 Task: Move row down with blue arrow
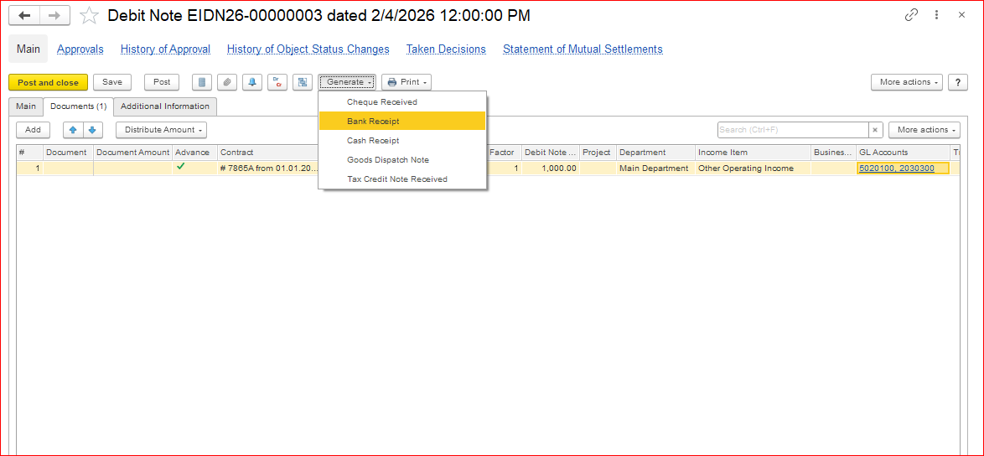(92, 130)
